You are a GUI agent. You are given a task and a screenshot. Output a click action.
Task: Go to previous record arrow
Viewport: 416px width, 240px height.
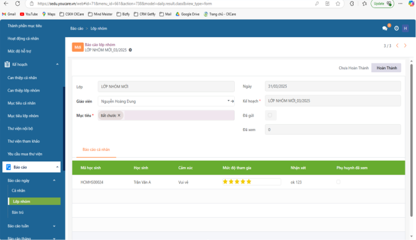(x=397, y=45)
